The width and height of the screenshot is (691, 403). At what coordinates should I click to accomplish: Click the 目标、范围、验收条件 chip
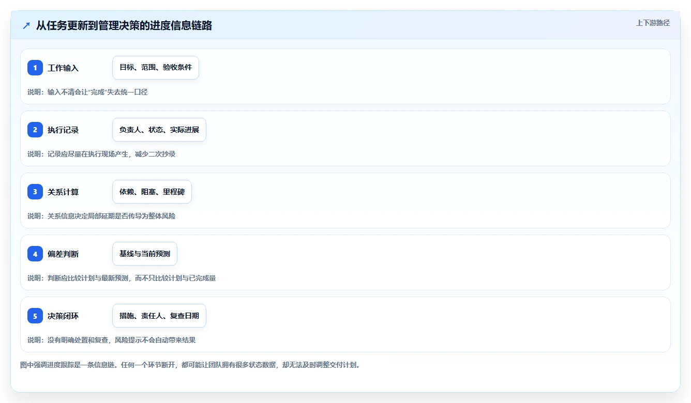(x=156, y=68)
